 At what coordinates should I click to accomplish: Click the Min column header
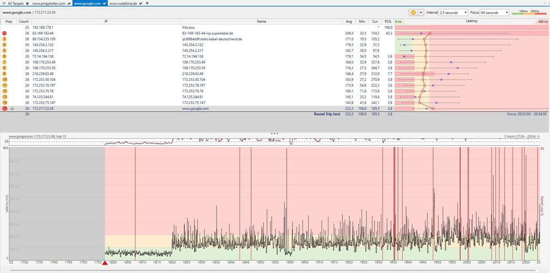pos(362,21)
